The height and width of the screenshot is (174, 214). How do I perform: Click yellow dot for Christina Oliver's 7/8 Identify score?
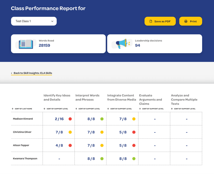tap(70, 132)
